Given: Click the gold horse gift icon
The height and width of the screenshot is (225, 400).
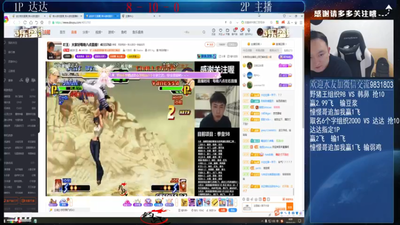Looking at the screenshot, I should 184,202.
